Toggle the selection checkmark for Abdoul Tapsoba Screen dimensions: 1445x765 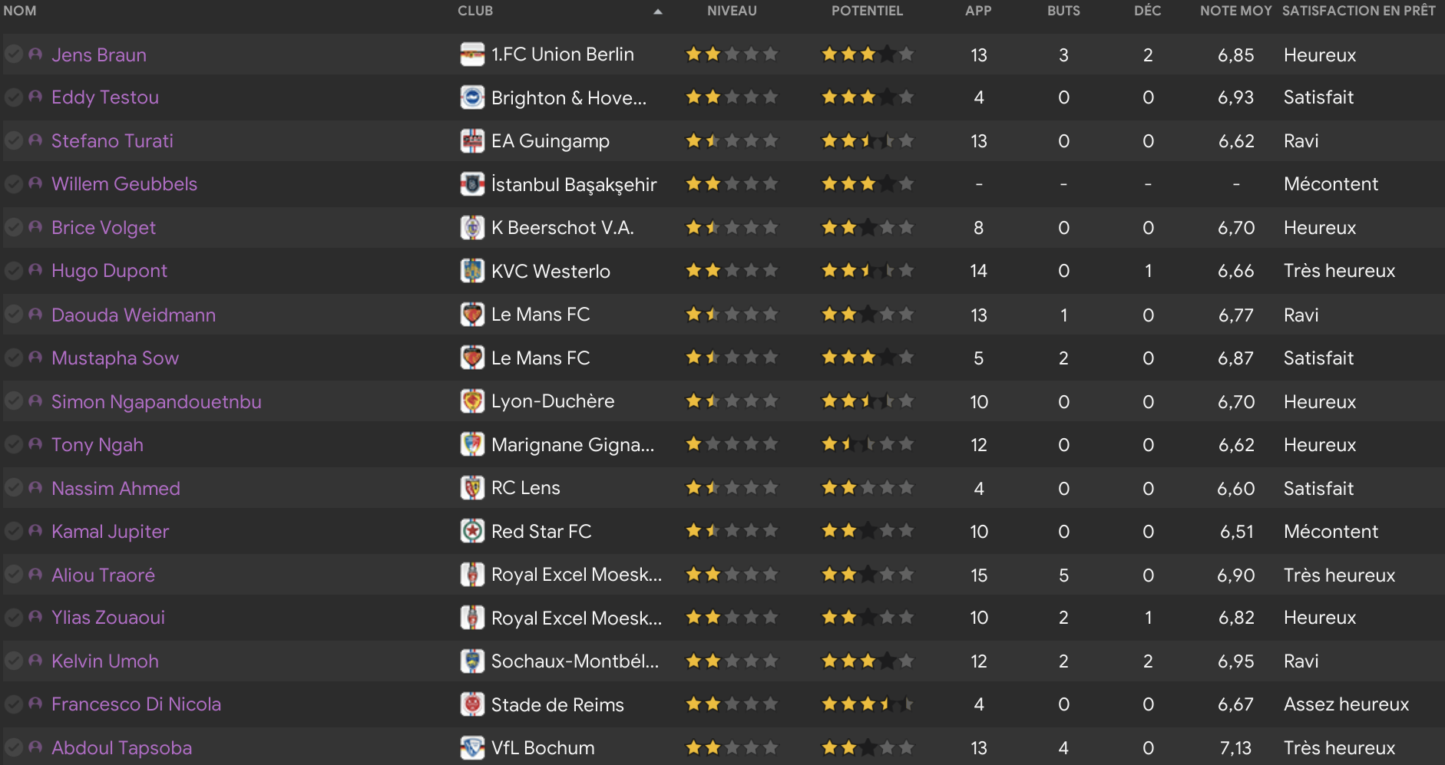(x=13, y=747)
